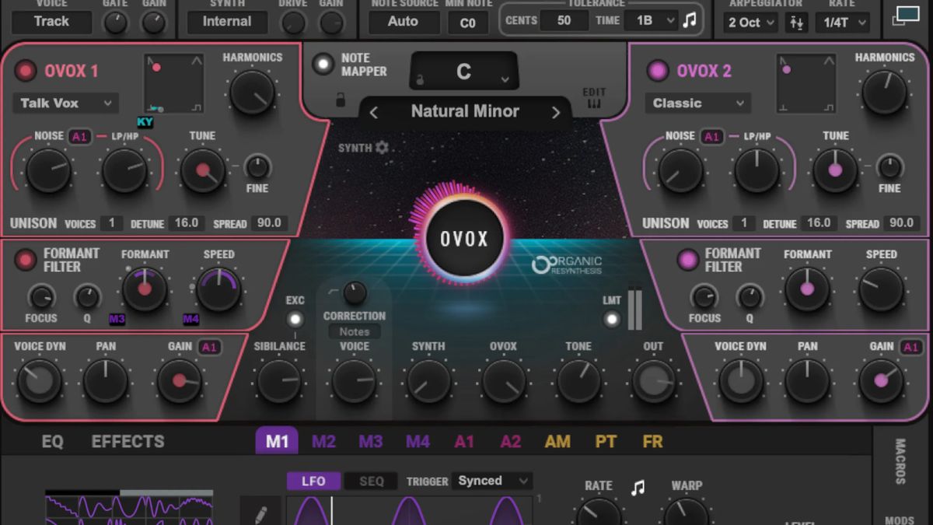Click the arpeggiator direction arrows icon
Viewport: 933px width, 525px height.
[795, 23]
